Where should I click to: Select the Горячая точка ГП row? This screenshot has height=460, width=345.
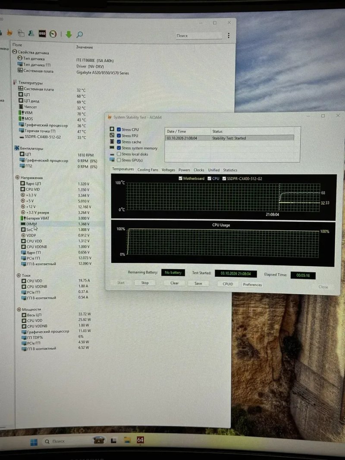point(53,131)
